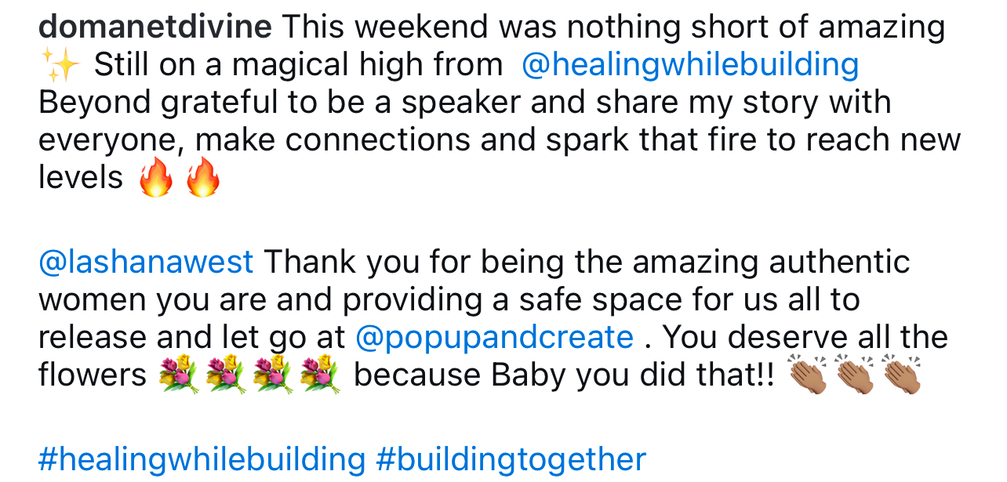Click the sparkles emoji
This screenshot has height=482, width=1007.
(60, 66)
